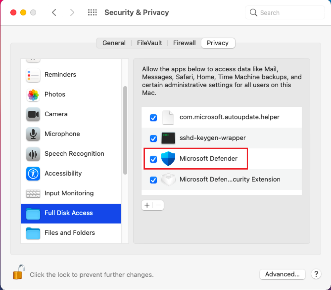331x290 pixels.
Task: Toggle Microsoft Defender Security Extension checkbox
Action: 153,180
